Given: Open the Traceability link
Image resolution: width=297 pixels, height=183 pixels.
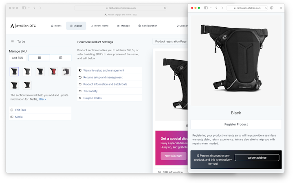Looking at the screenshot, I should coord(110,91).
